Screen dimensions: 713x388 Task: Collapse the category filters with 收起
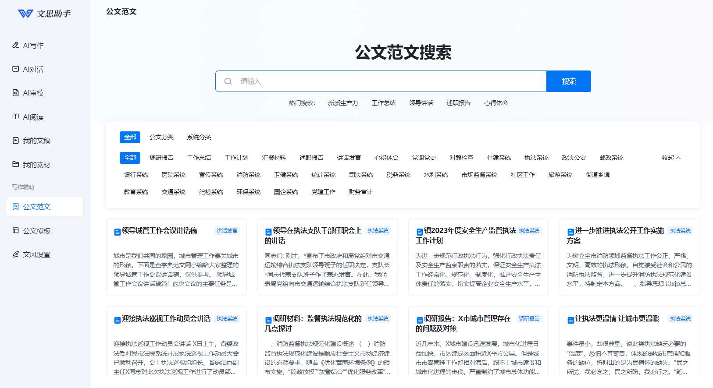671,158
